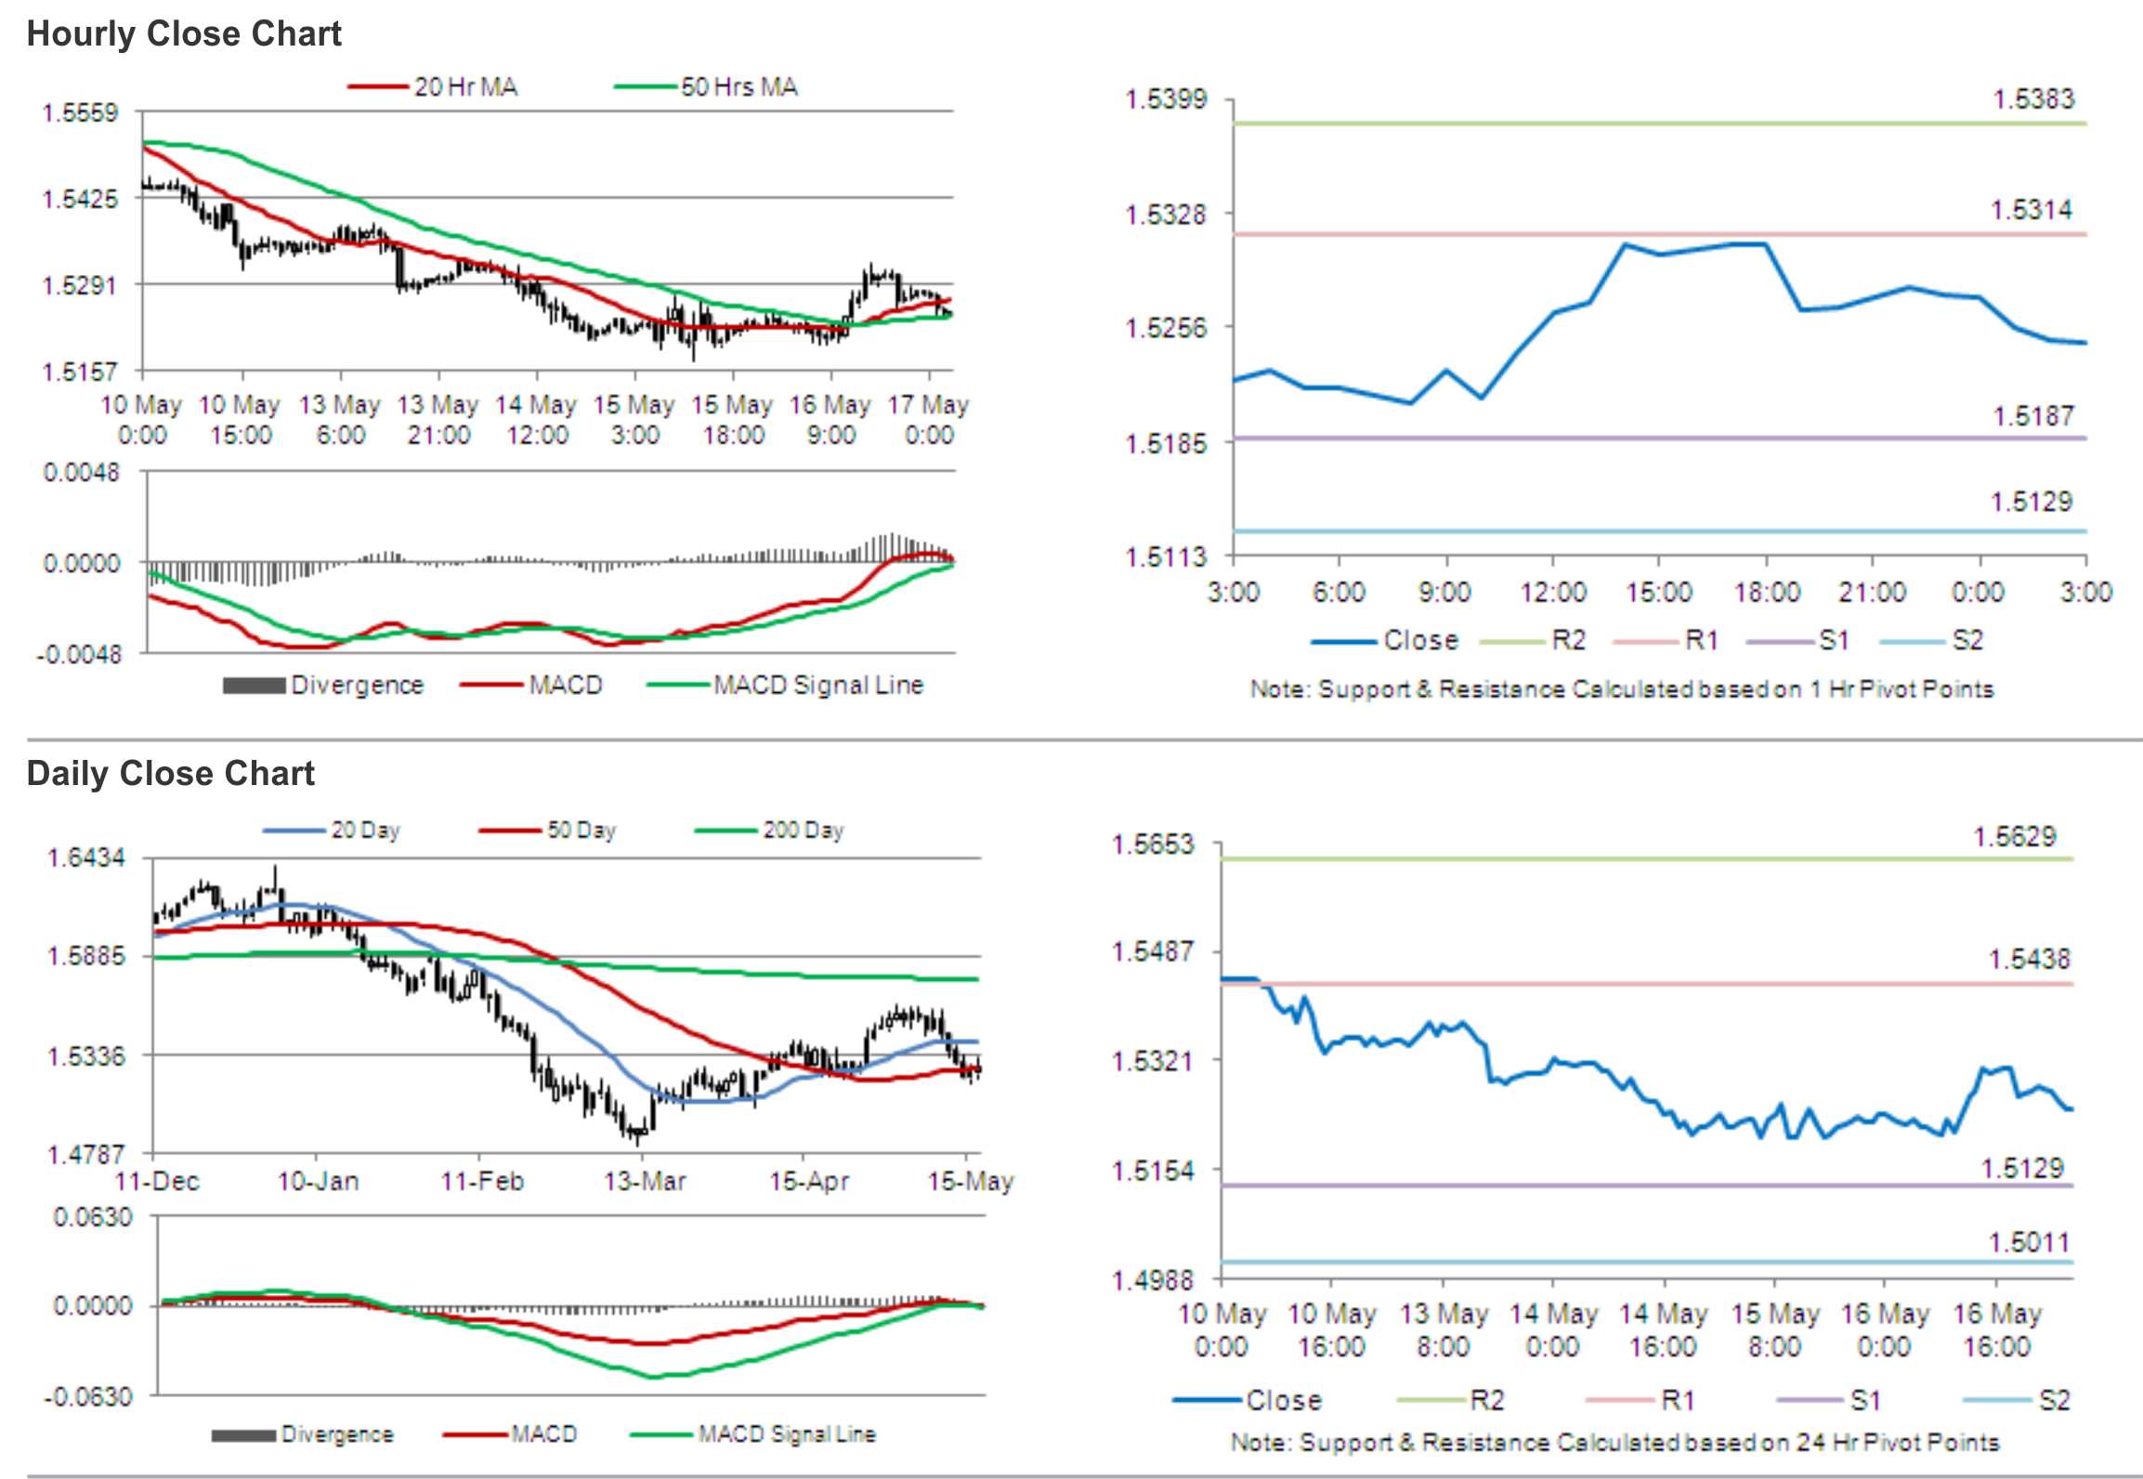Screen dimensions: 2143x1479
Task: Click the "15 May 18:00" axis label
Action: (x=732, y=419)
